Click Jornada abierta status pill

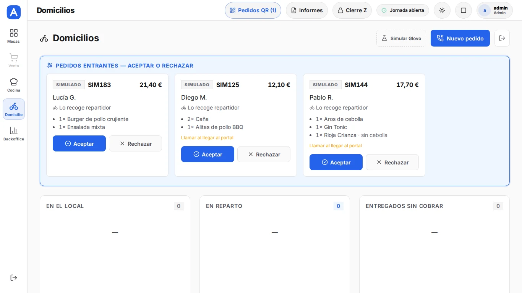[403, 10]
